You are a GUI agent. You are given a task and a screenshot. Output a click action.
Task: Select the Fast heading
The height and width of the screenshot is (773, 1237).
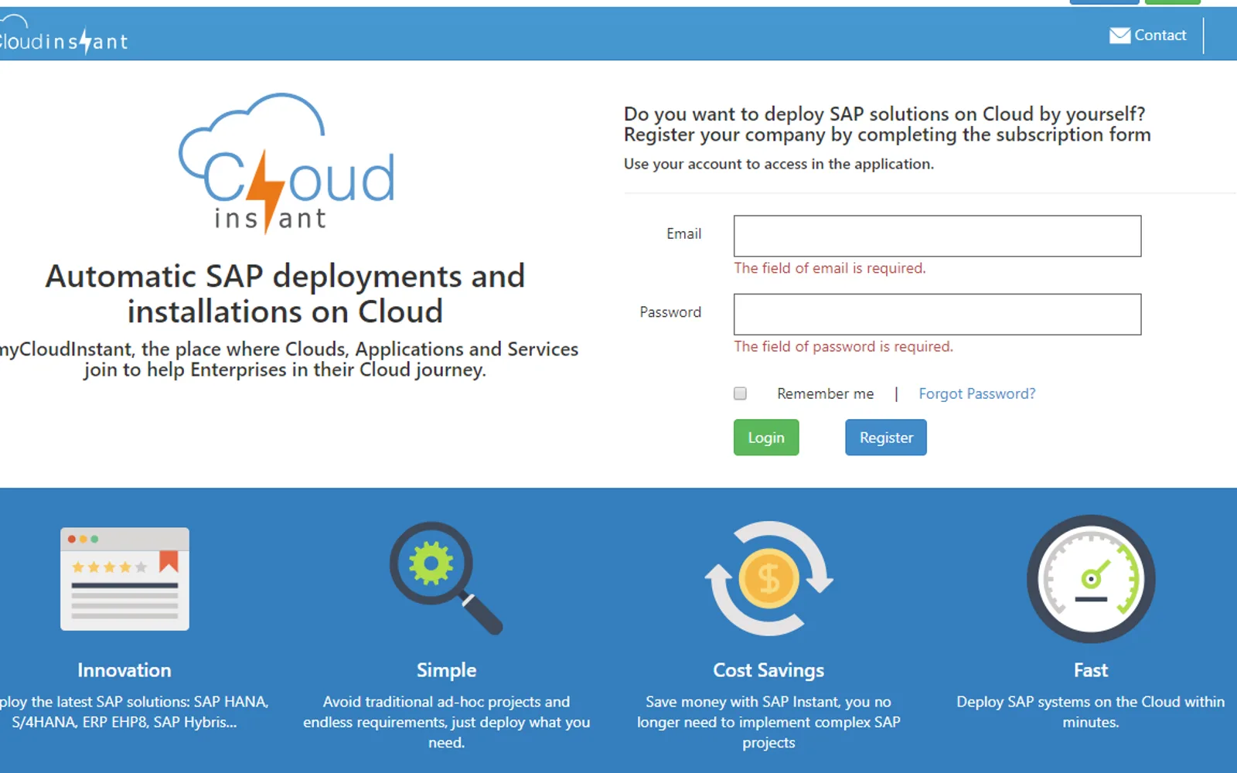click(x=1091, y=670)
